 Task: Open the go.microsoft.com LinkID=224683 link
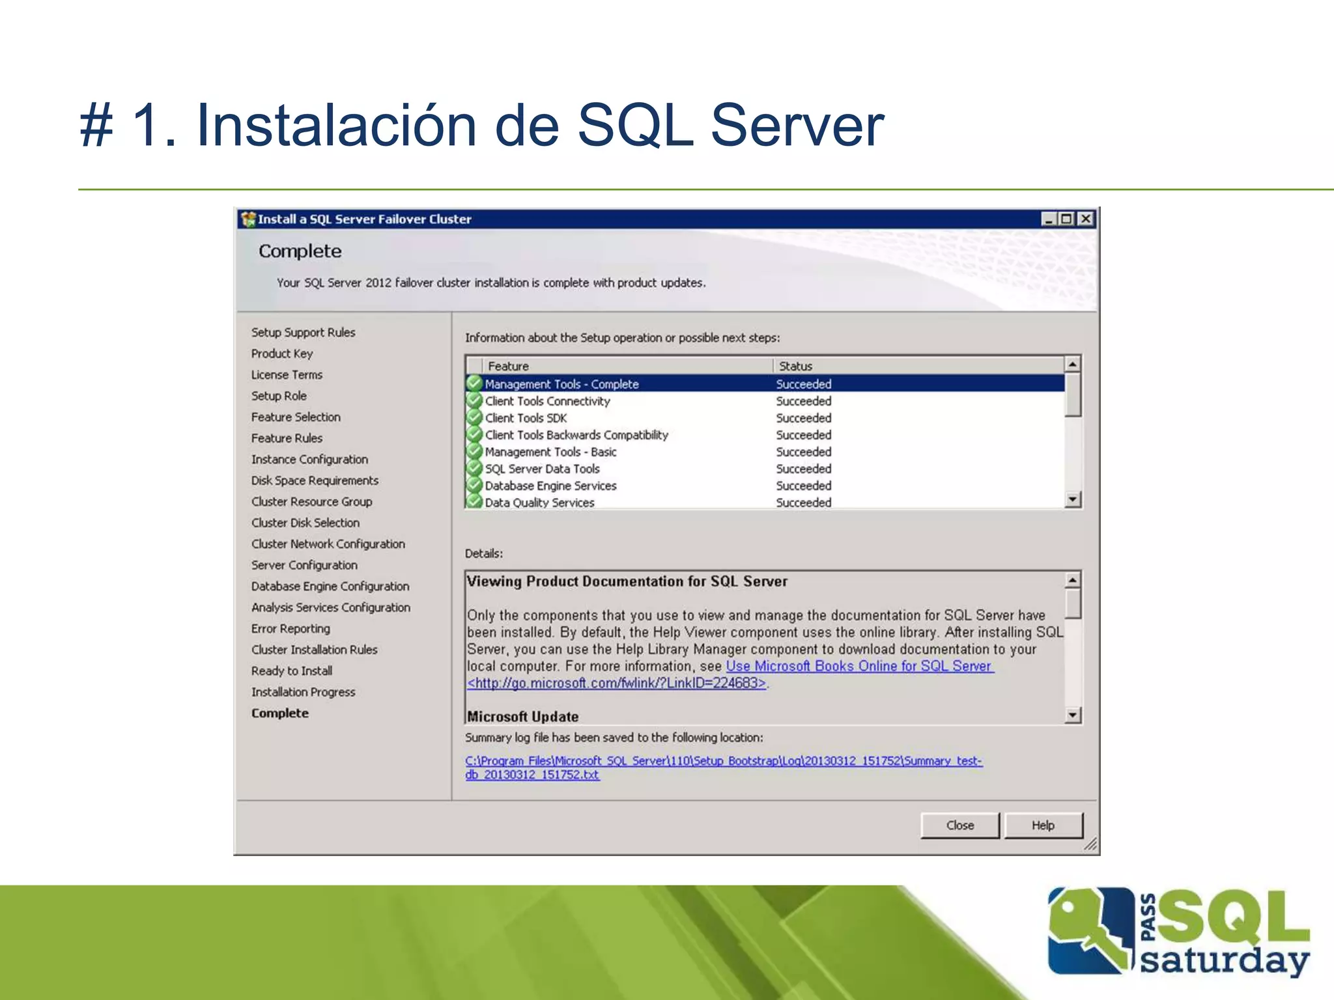(617, 683)
